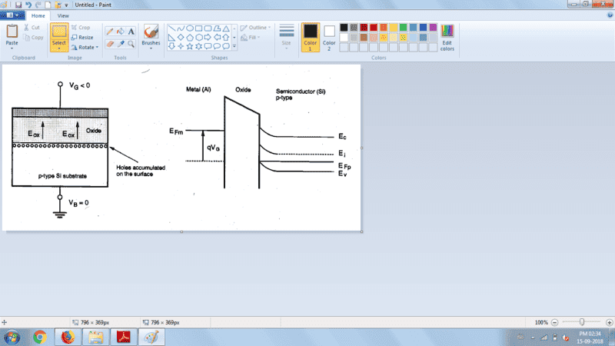Screen dimensions: 615x346
Task: Open Google Chrome from the taskbar
Action: tap(40, 336)
